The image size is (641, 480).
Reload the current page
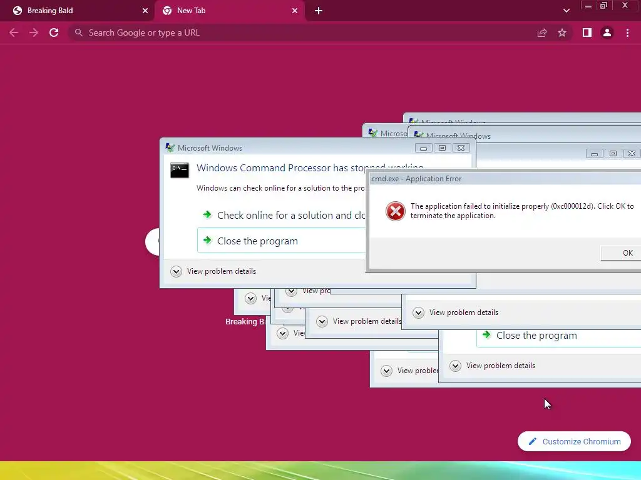54,32
